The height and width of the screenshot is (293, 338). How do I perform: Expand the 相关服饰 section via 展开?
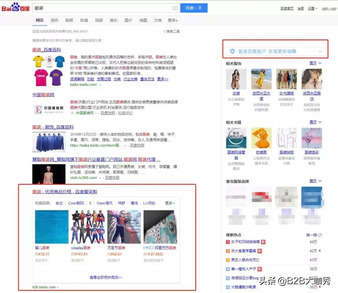click(313, 63)
